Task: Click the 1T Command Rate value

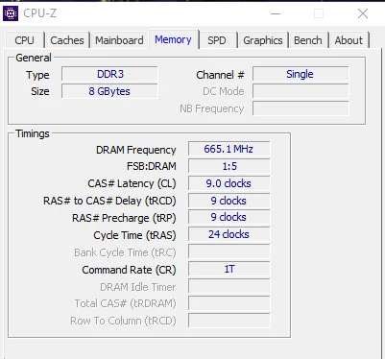Action: [229, 269]
